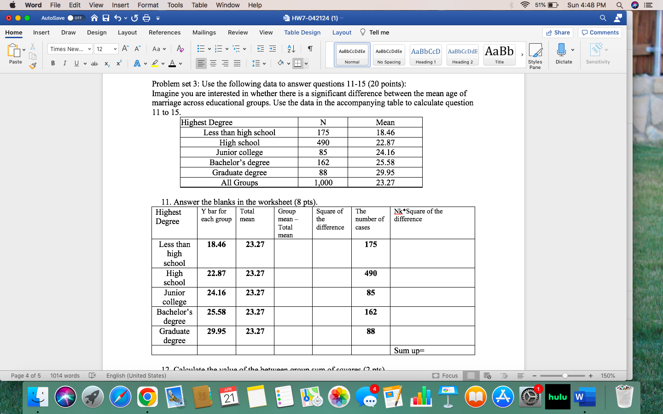Select the strikethrough icon

[94, 63]
